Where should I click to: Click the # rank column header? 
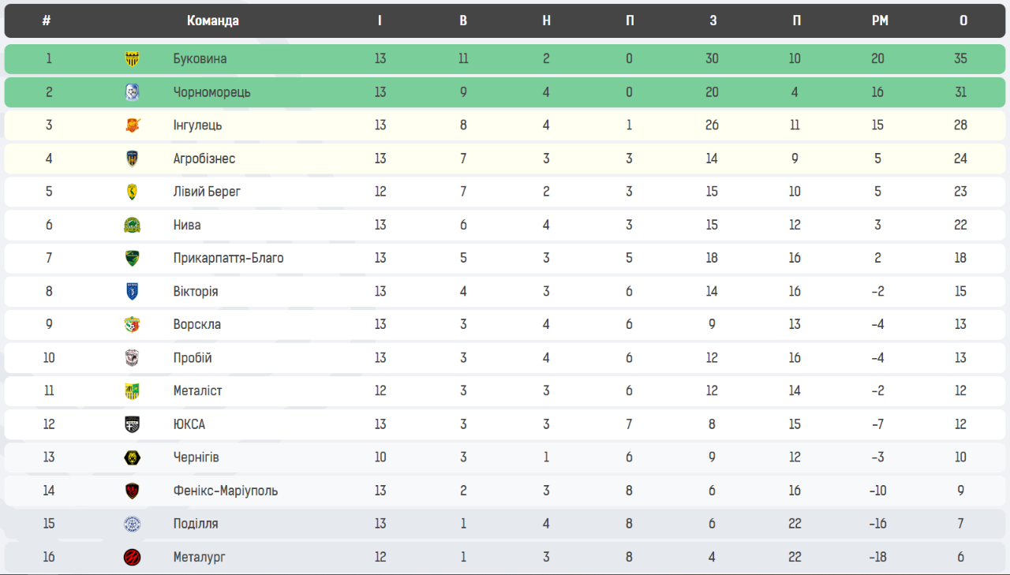(x=47, y=21)
